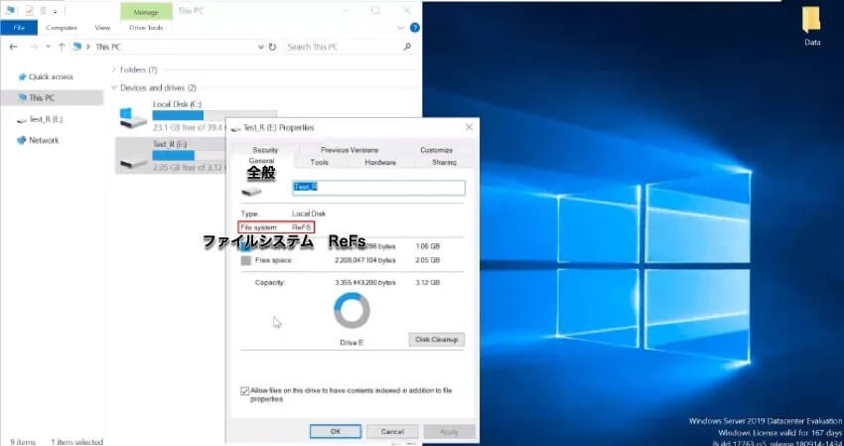Image resolution: width=844 pixels, height=446 pixels.
Task: Collapse the Devices and drives group
Action: [113, 87]
